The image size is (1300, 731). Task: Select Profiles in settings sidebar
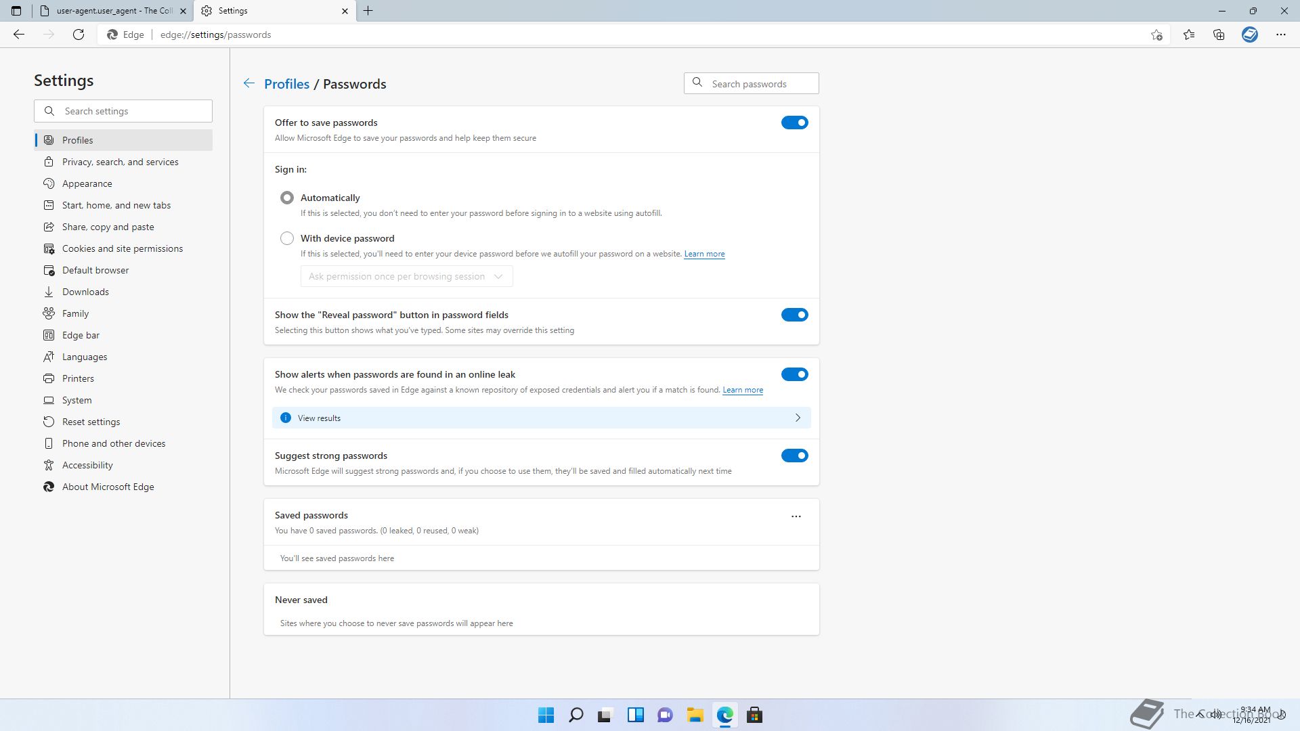pos(123,140)
